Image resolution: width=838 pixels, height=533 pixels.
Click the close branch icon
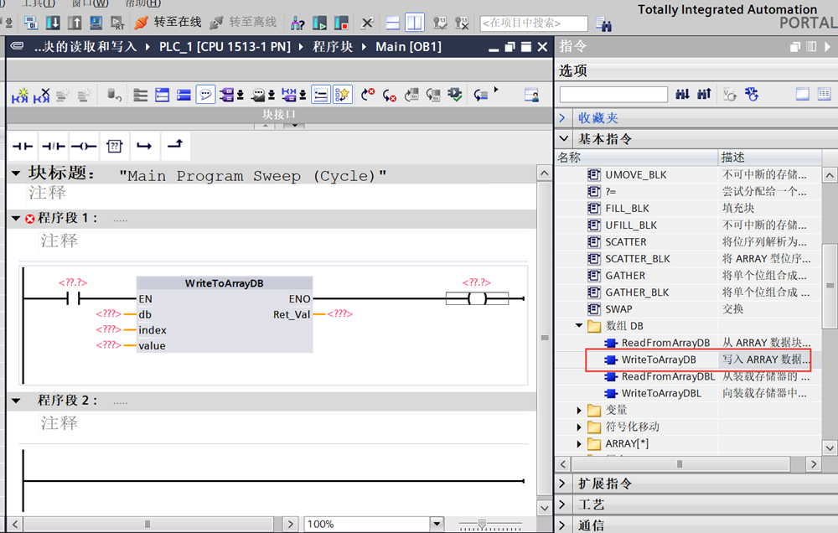174,147
